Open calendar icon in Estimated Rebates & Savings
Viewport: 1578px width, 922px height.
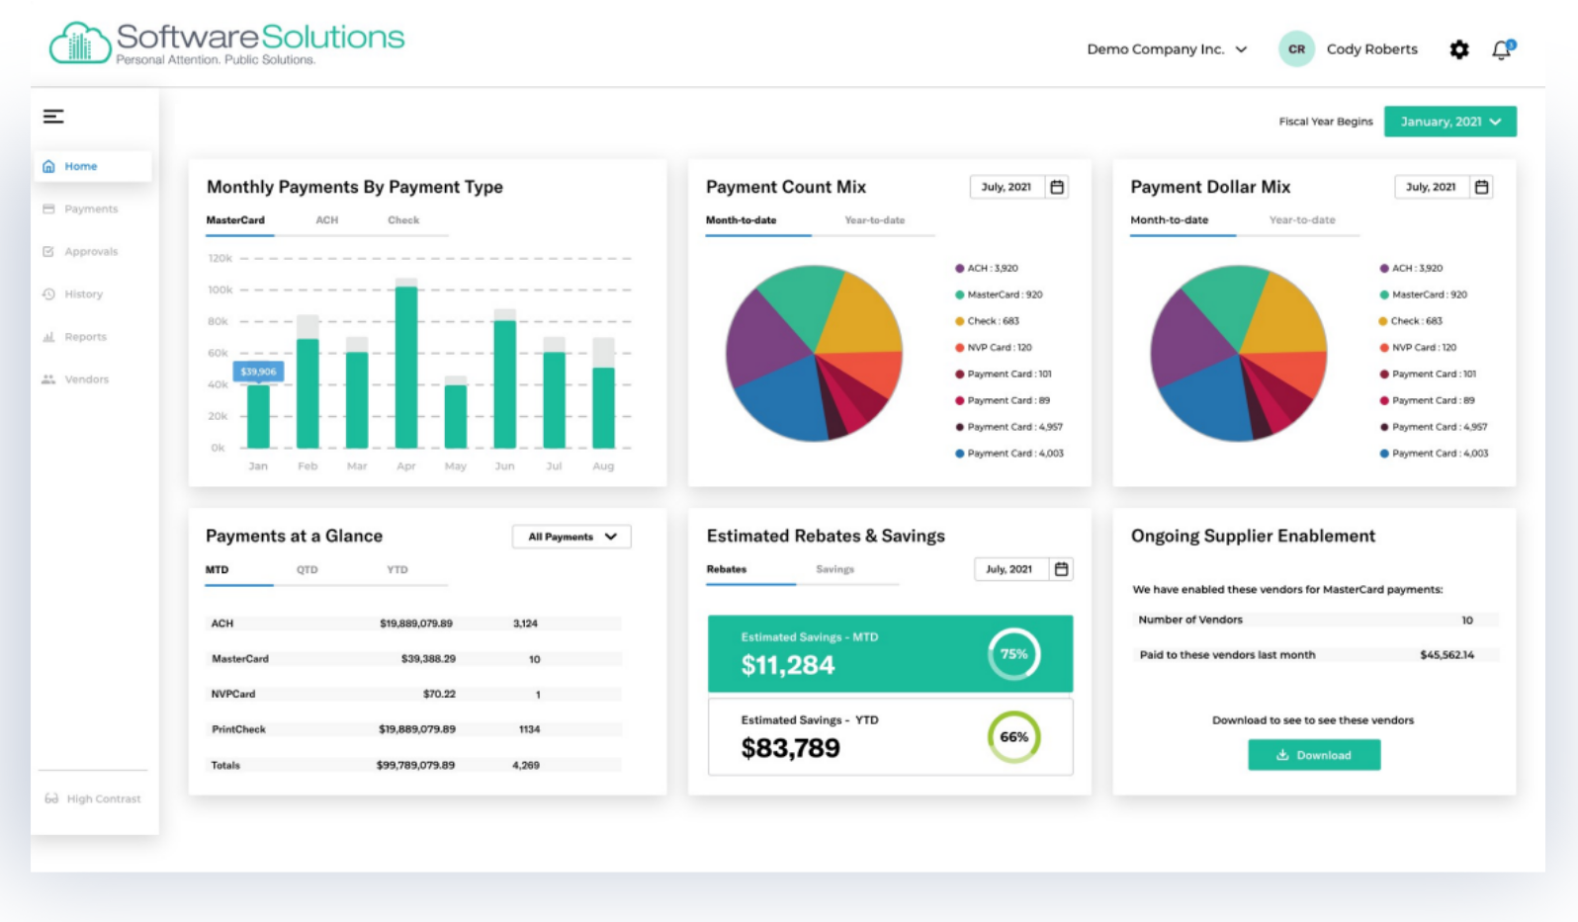[x=1061, y=569]
